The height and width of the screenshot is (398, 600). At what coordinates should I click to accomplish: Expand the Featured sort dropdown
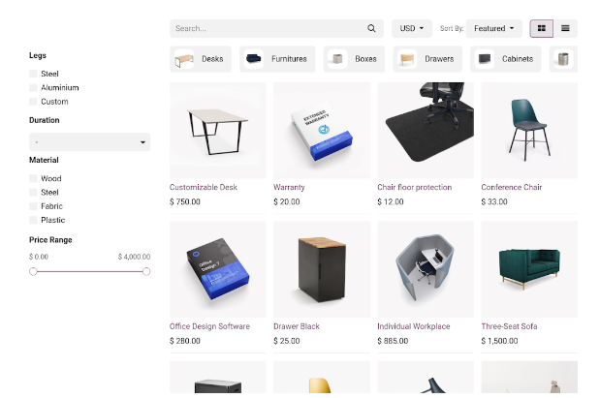point(494,28)
